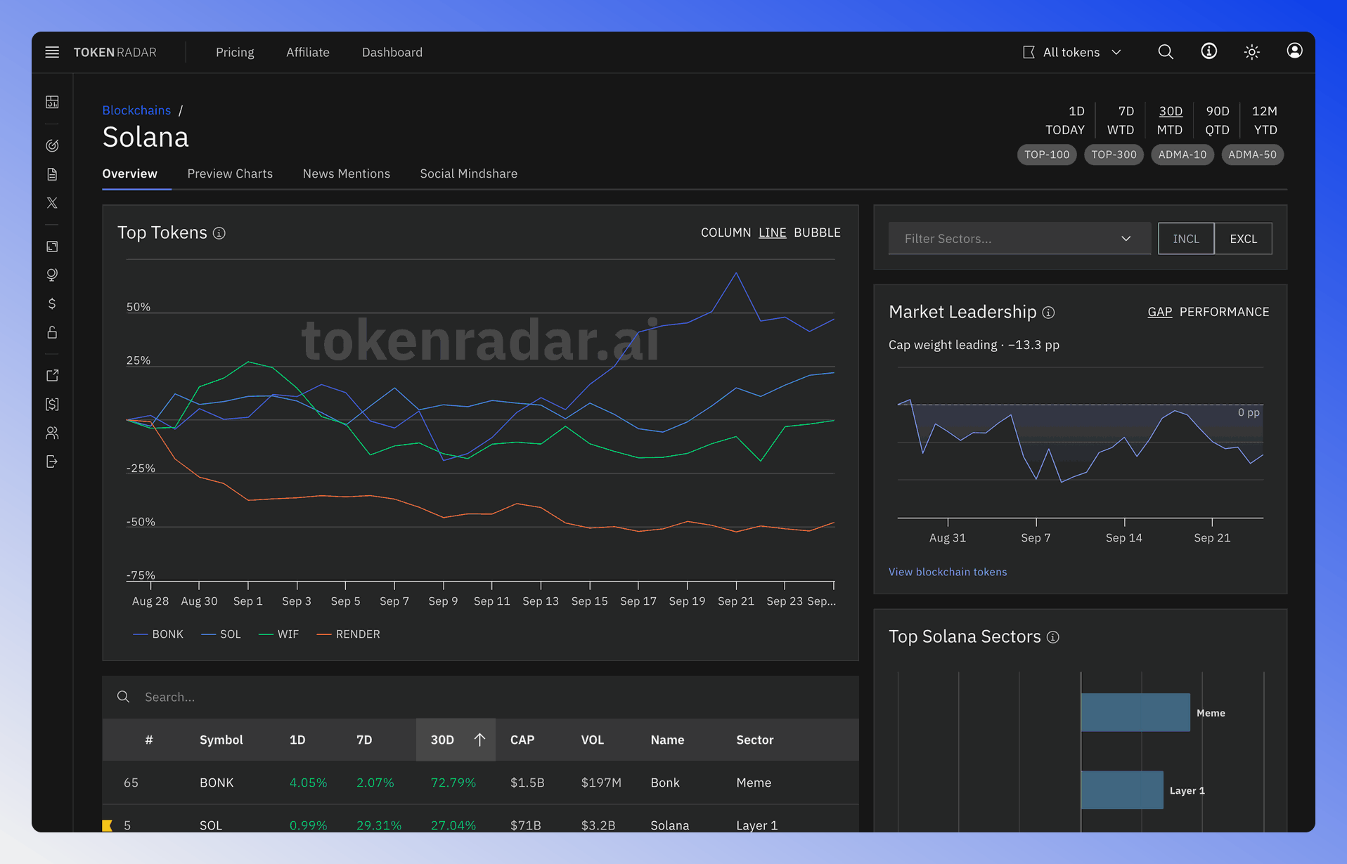
Task: Click the TOKENRADAR logo
Action: [x=115, y=52]
